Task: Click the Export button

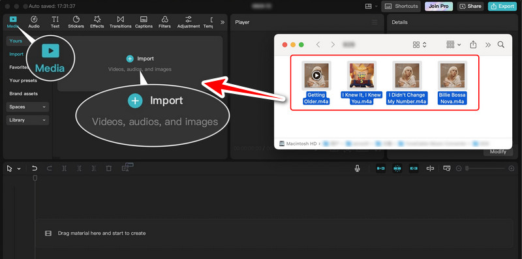Action: click(502, 7)
